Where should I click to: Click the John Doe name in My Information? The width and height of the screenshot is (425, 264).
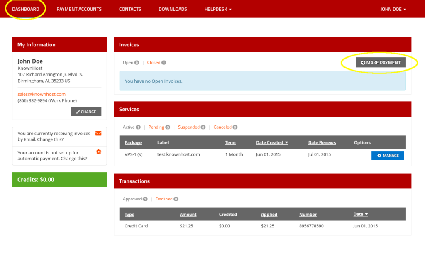click(x=30, y=61)
